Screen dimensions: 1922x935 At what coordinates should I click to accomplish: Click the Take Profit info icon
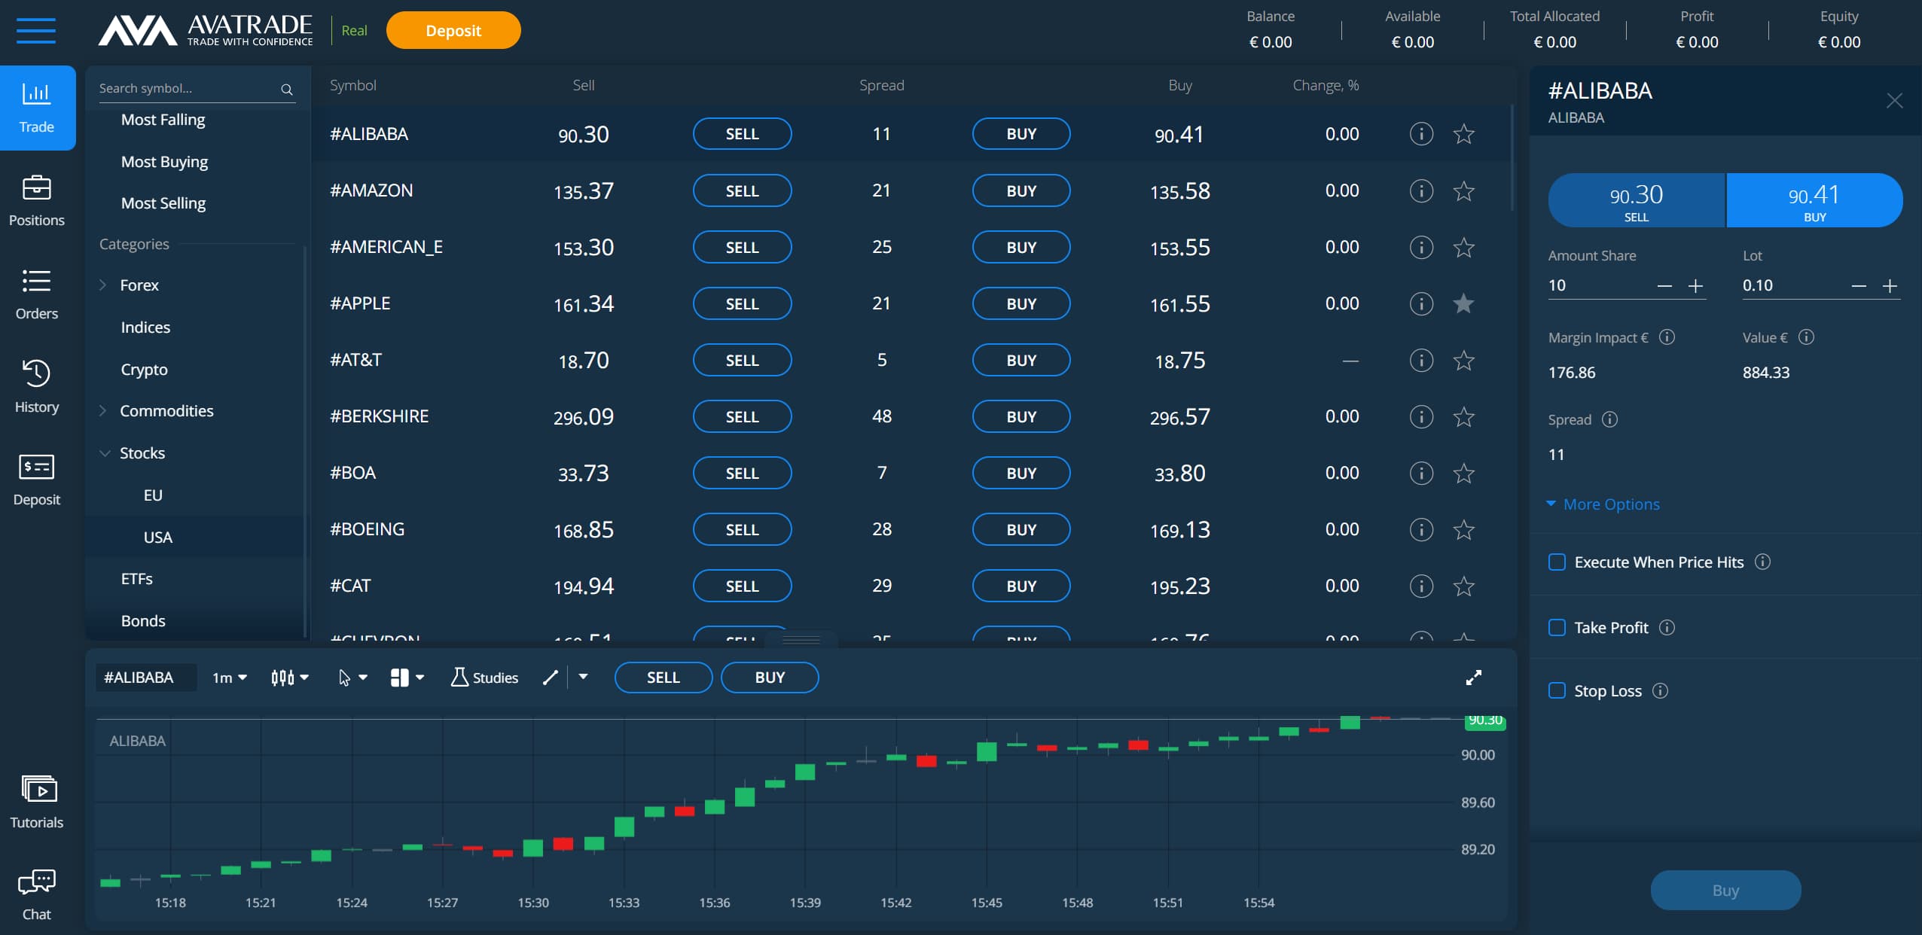(x=1667, y=627)
